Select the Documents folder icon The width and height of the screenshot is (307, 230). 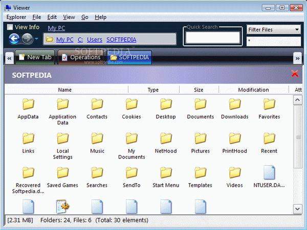pyautogui.click(x=200, y=104)
